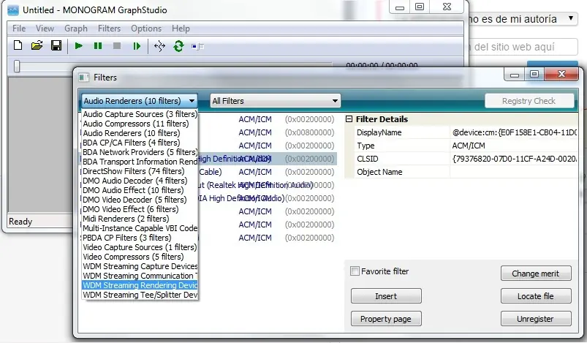
Task: Click the Change merit button
Action: tap(536, 274)
